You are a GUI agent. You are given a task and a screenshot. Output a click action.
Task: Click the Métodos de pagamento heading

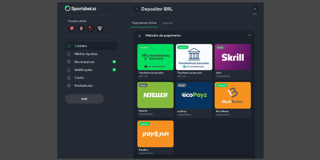tap(163, 35)
